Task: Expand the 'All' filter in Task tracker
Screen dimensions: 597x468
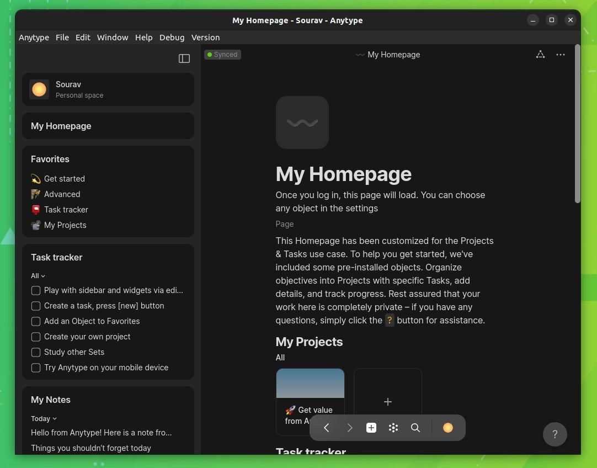Action: click(x=37, y=275)
